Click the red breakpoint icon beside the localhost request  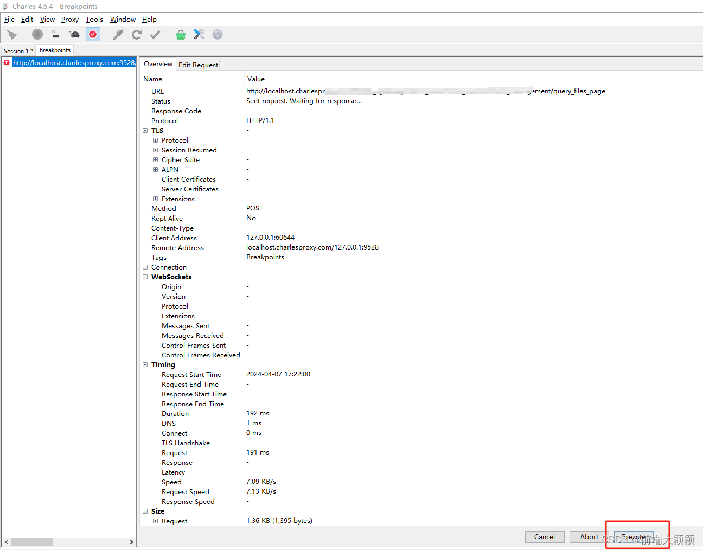[7, 63]
